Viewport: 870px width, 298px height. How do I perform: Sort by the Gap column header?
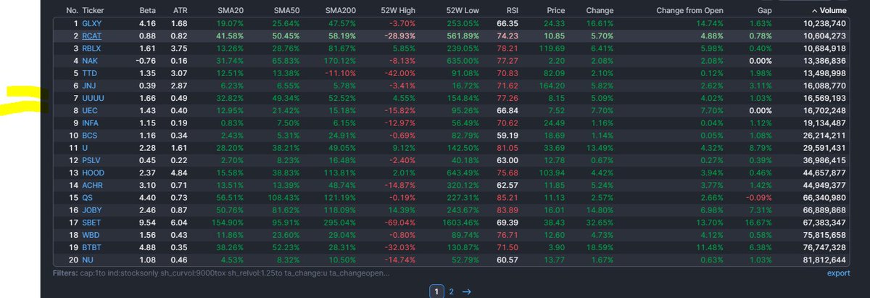coord(764,11)
